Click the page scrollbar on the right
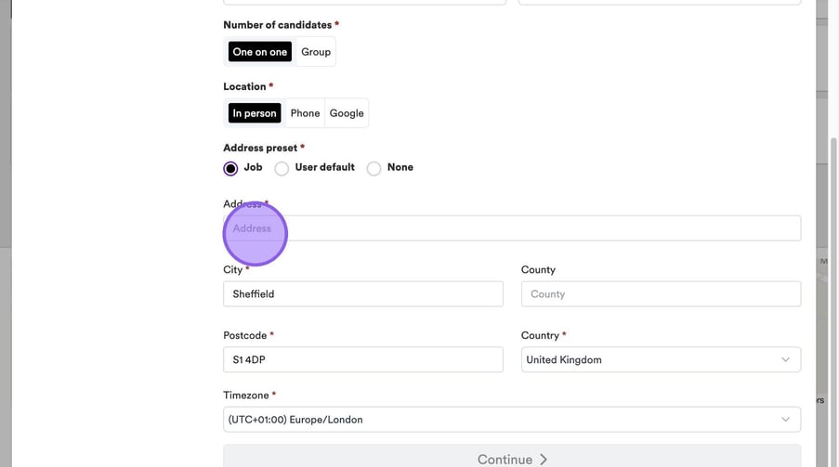 [x=833, y=279]
